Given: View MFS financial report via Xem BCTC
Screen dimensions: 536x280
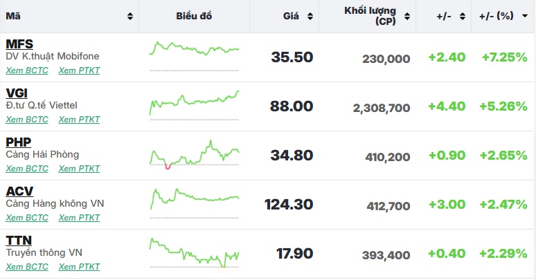Looking at the screenshot, I should pyautogui.click(x=27, y=70).
